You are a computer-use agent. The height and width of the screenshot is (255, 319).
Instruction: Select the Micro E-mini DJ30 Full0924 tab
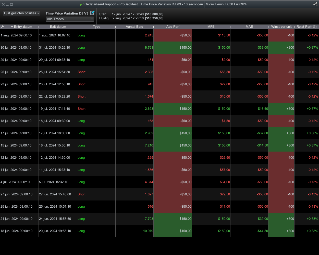coord(226,4)
